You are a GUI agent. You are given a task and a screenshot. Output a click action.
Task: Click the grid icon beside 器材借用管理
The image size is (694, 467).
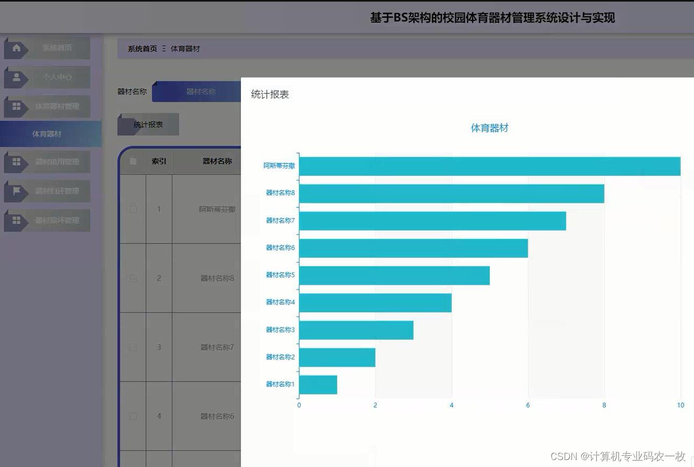pyautogui.click(x=18, y=162)
